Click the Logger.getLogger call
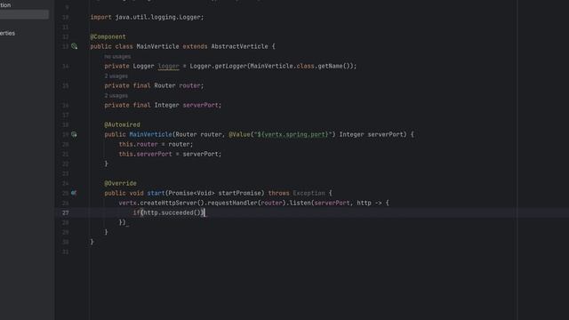 [218, 66]
